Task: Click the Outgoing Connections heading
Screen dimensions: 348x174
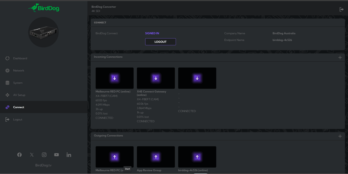Action: 108,136
